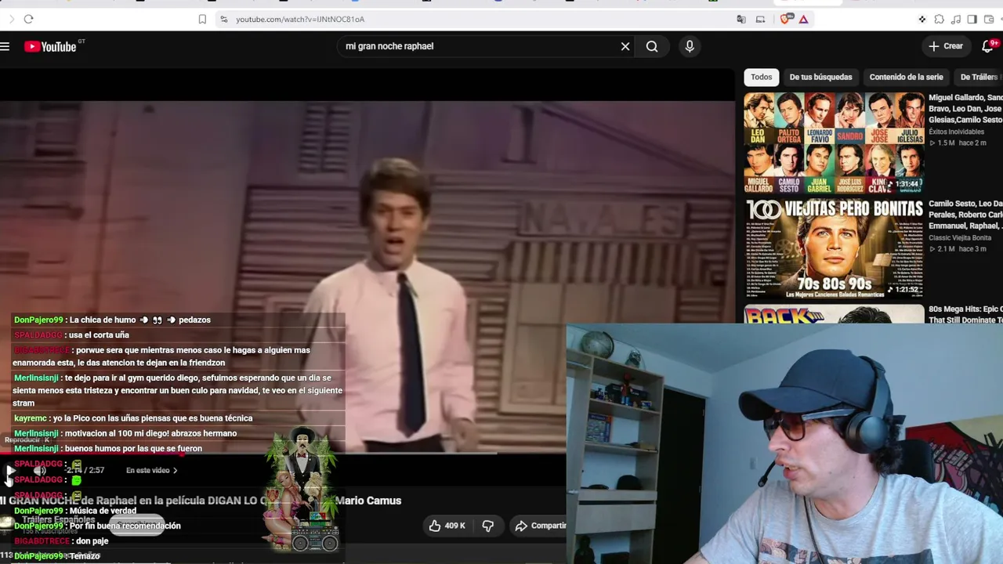Like the video with thumbs up

[447, 526]
